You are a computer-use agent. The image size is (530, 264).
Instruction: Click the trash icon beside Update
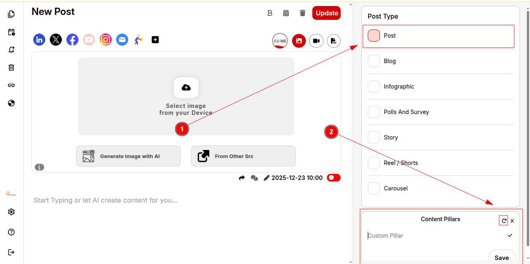pyautogui.click(x=302, y=13)
